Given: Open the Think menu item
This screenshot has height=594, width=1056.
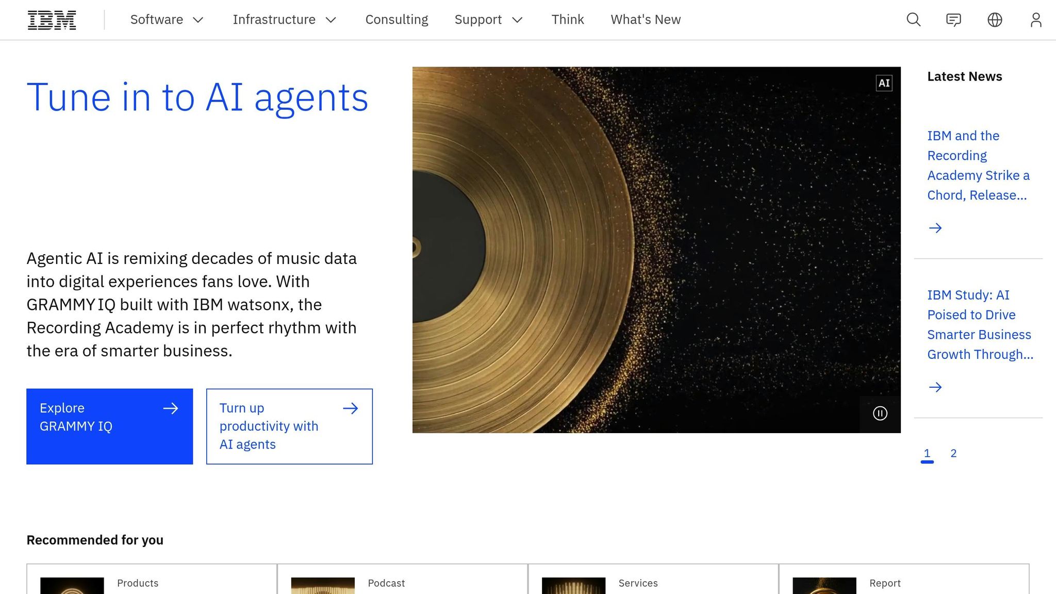Looking at the screenshot, I should coord(567,20).
